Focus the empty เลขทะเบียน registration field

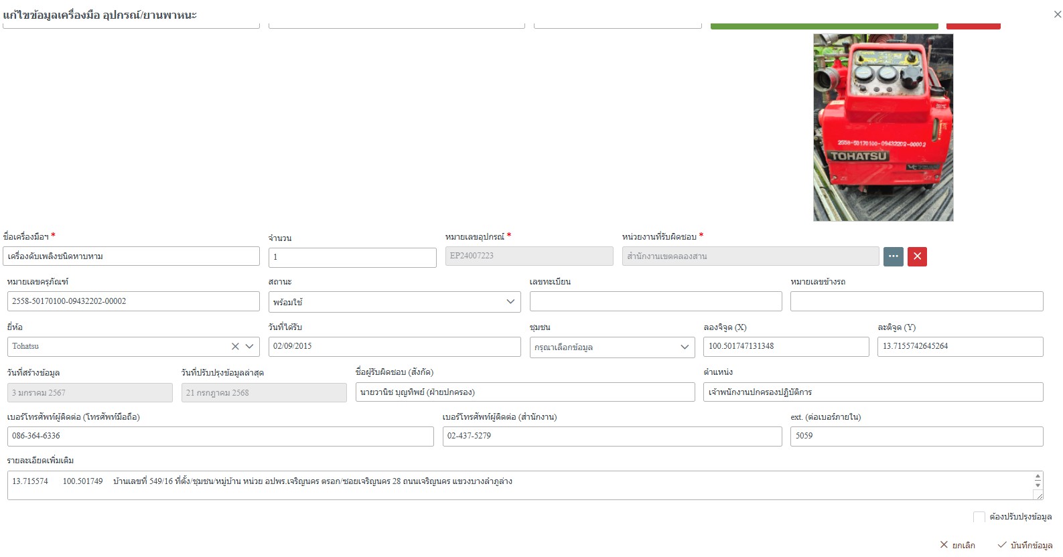tap(656, 301)
